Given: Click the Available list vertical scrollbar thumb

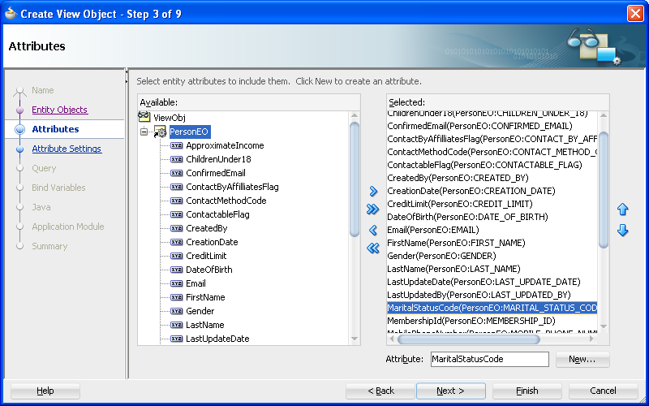Looking at the screenshot, I should point(355,179).
